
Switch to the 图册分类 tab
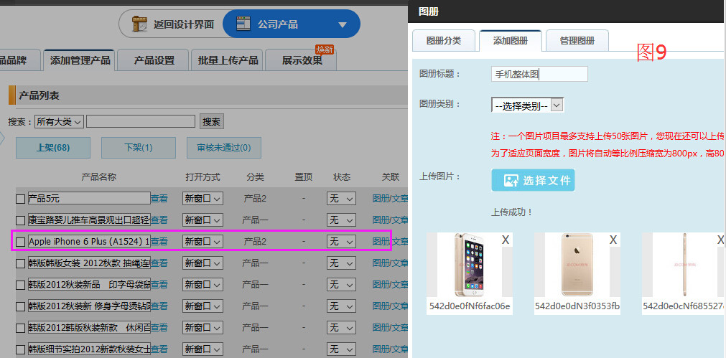(443, 41)
